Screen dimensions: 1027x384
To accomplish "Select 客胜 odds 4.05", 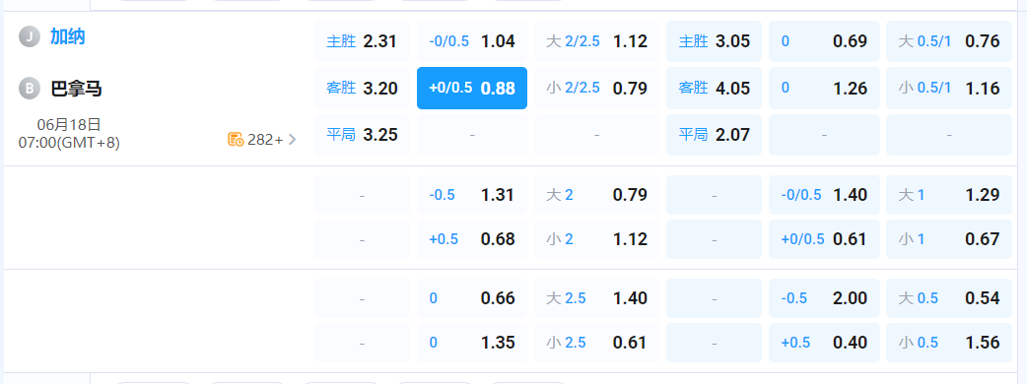I will tap(714, 89).
